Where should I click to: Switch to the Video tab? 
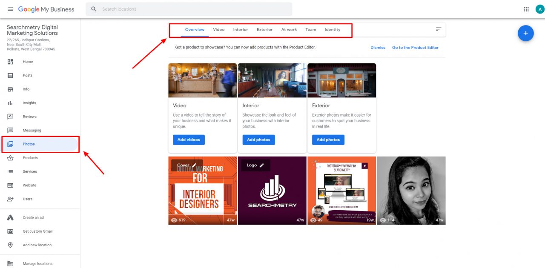(x=219, y=30)
